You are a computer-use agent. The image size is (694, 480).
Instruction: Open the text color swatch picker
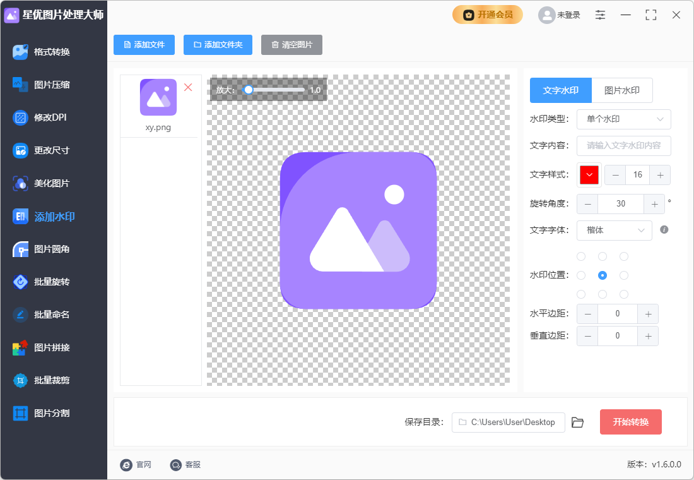pyautogui.click(x=589, y=175)
